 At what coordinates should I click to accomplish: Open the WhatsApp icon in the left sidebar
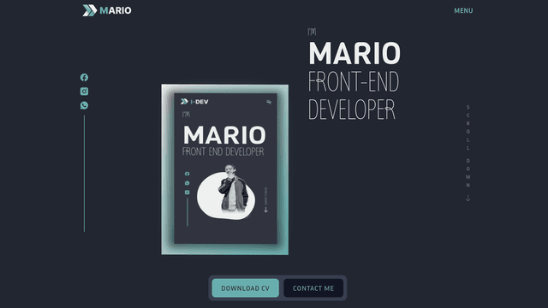(x=84, y=105)
